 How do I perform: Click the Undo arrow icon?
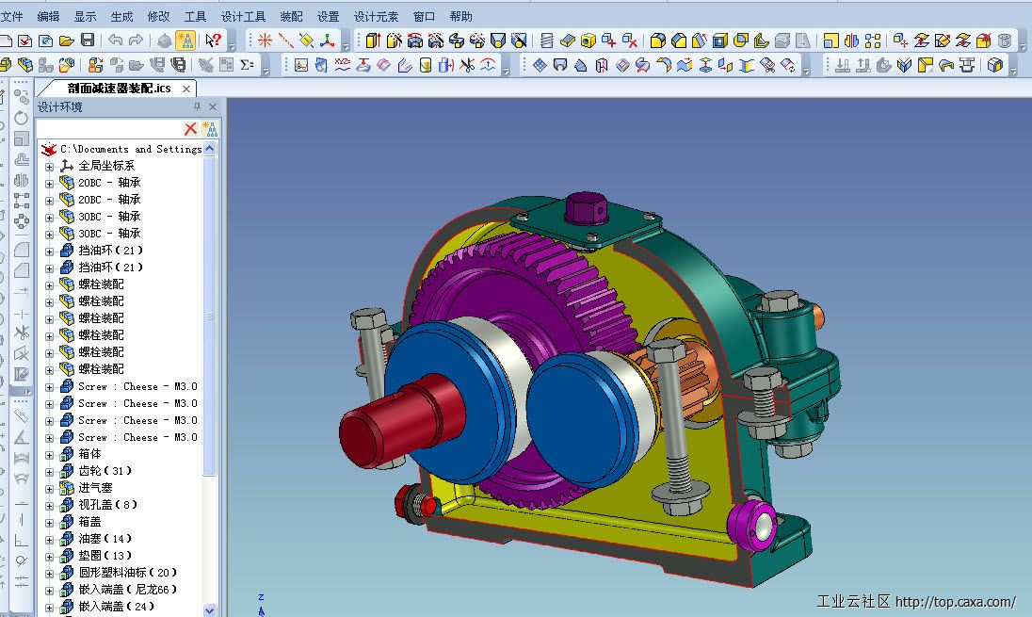[x=115, y=41]
